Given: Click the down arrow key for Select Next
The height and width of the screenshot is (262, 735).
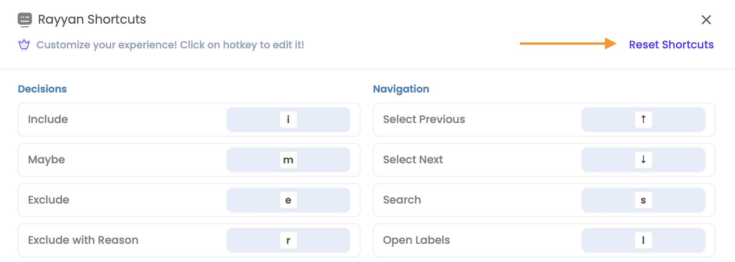Looking at the screenshot, I should coord(643,160).
